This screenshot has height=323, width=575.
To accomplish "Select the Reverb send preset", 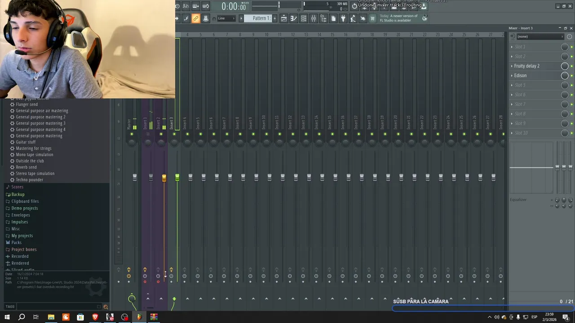I will [26, 167].
